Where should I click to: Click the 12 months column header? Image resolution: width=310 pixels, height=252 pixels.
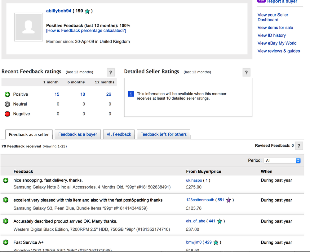tap(104, 82)
